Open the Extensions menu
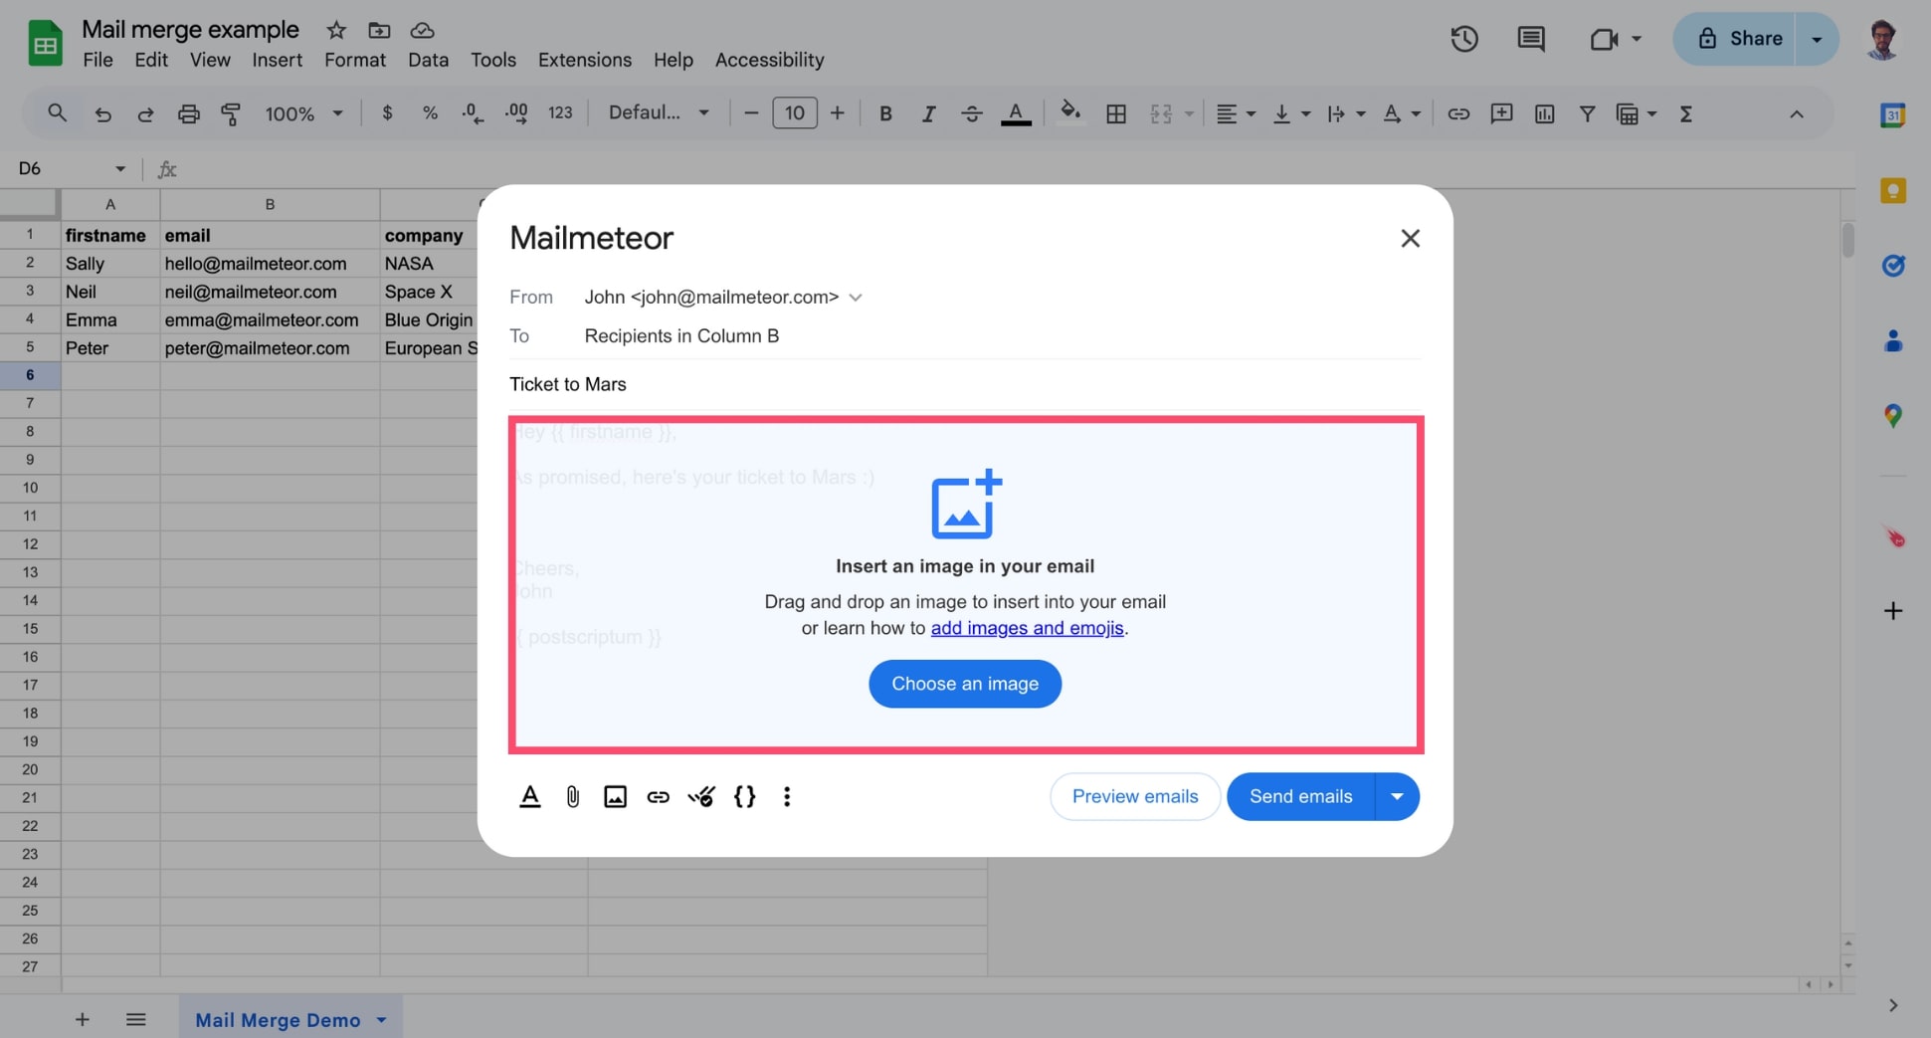 (x=584, y=60)
